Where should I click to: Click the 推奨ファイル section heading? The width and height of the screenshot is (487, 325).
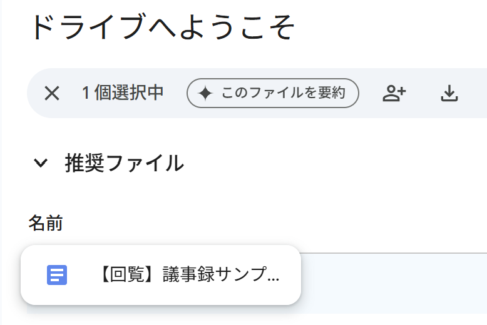point(124,162)
